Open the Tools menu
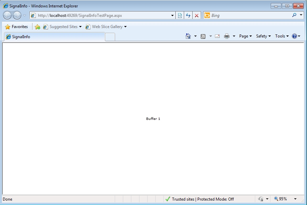The image size is (307, 205). [282, 36]
